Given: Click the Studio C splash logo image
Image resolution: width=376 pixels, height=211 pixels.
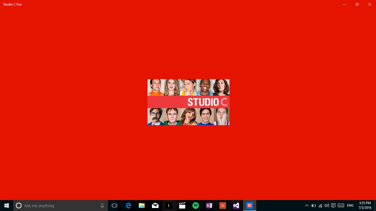Looking at the screenshot, I should pos(189,102).
